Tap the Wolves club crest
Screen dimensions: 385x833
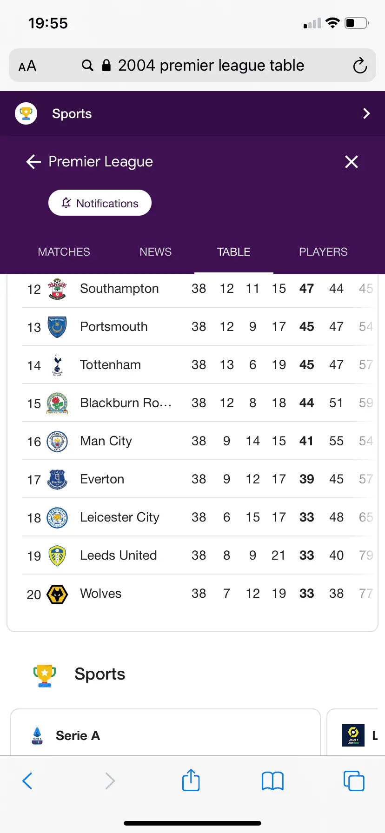58,594
